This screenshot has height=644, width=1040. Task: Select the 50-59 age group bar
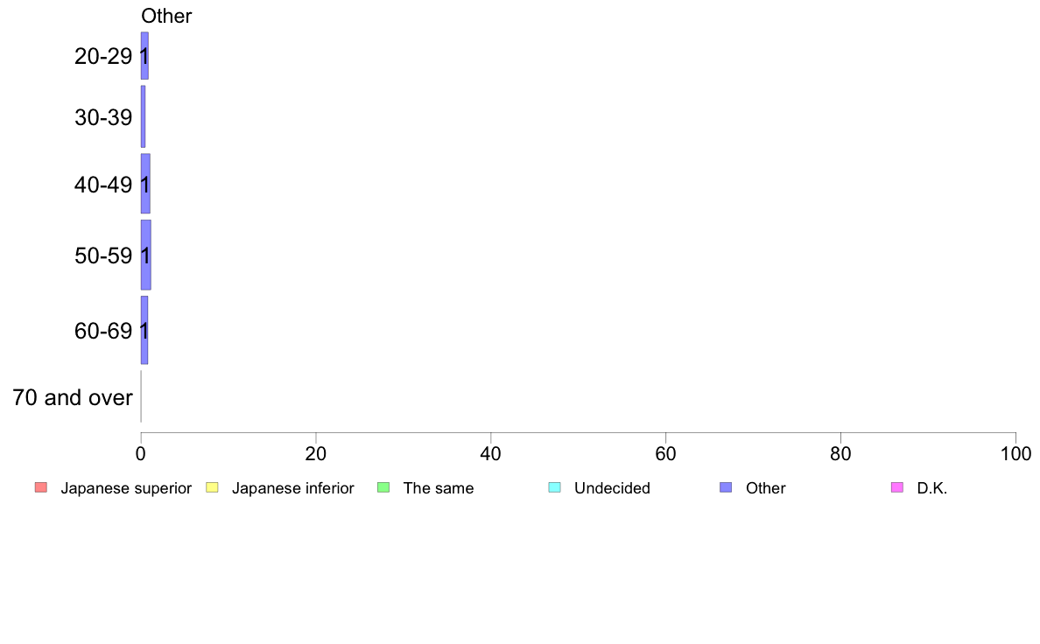click(146, 255)
